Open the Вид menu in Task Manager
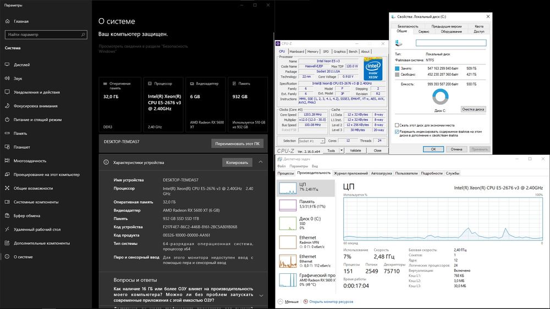 tap(315, 166)
